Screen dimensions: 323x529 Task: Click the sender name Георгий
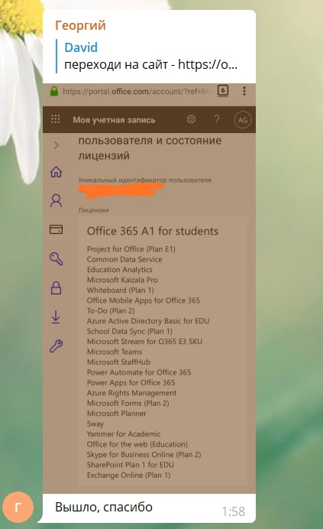80,25
